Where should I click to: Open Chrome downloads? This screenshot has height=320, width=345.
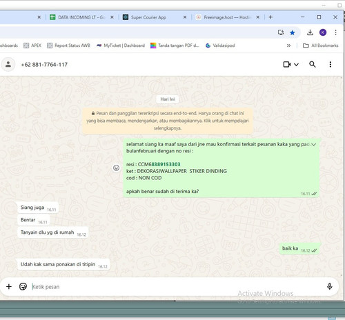(x=310, y=32)
